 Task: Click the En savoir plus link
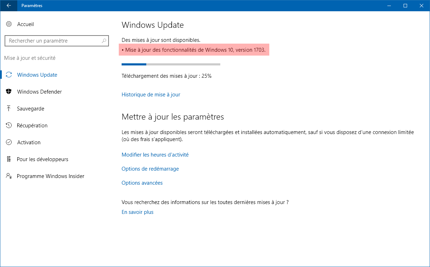click(137, 212)
